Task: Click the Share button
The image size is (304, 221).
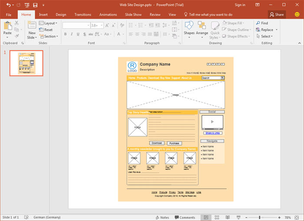Action: click(277, 14)
